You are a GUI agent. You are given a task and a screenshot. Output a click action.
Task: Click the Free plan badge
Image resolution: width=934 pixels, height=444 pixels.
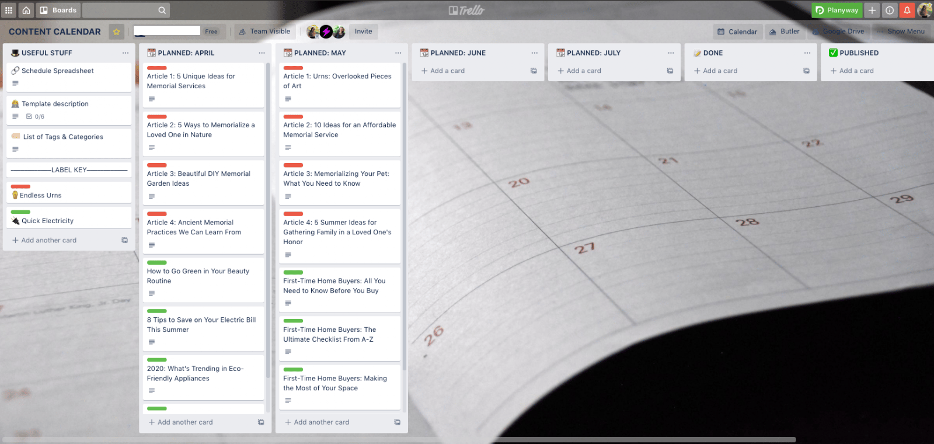(x=211, y=32)
